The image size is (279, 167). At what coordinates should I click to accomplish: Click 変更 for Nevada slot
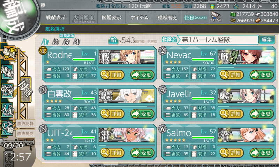[x=261, y=75]
